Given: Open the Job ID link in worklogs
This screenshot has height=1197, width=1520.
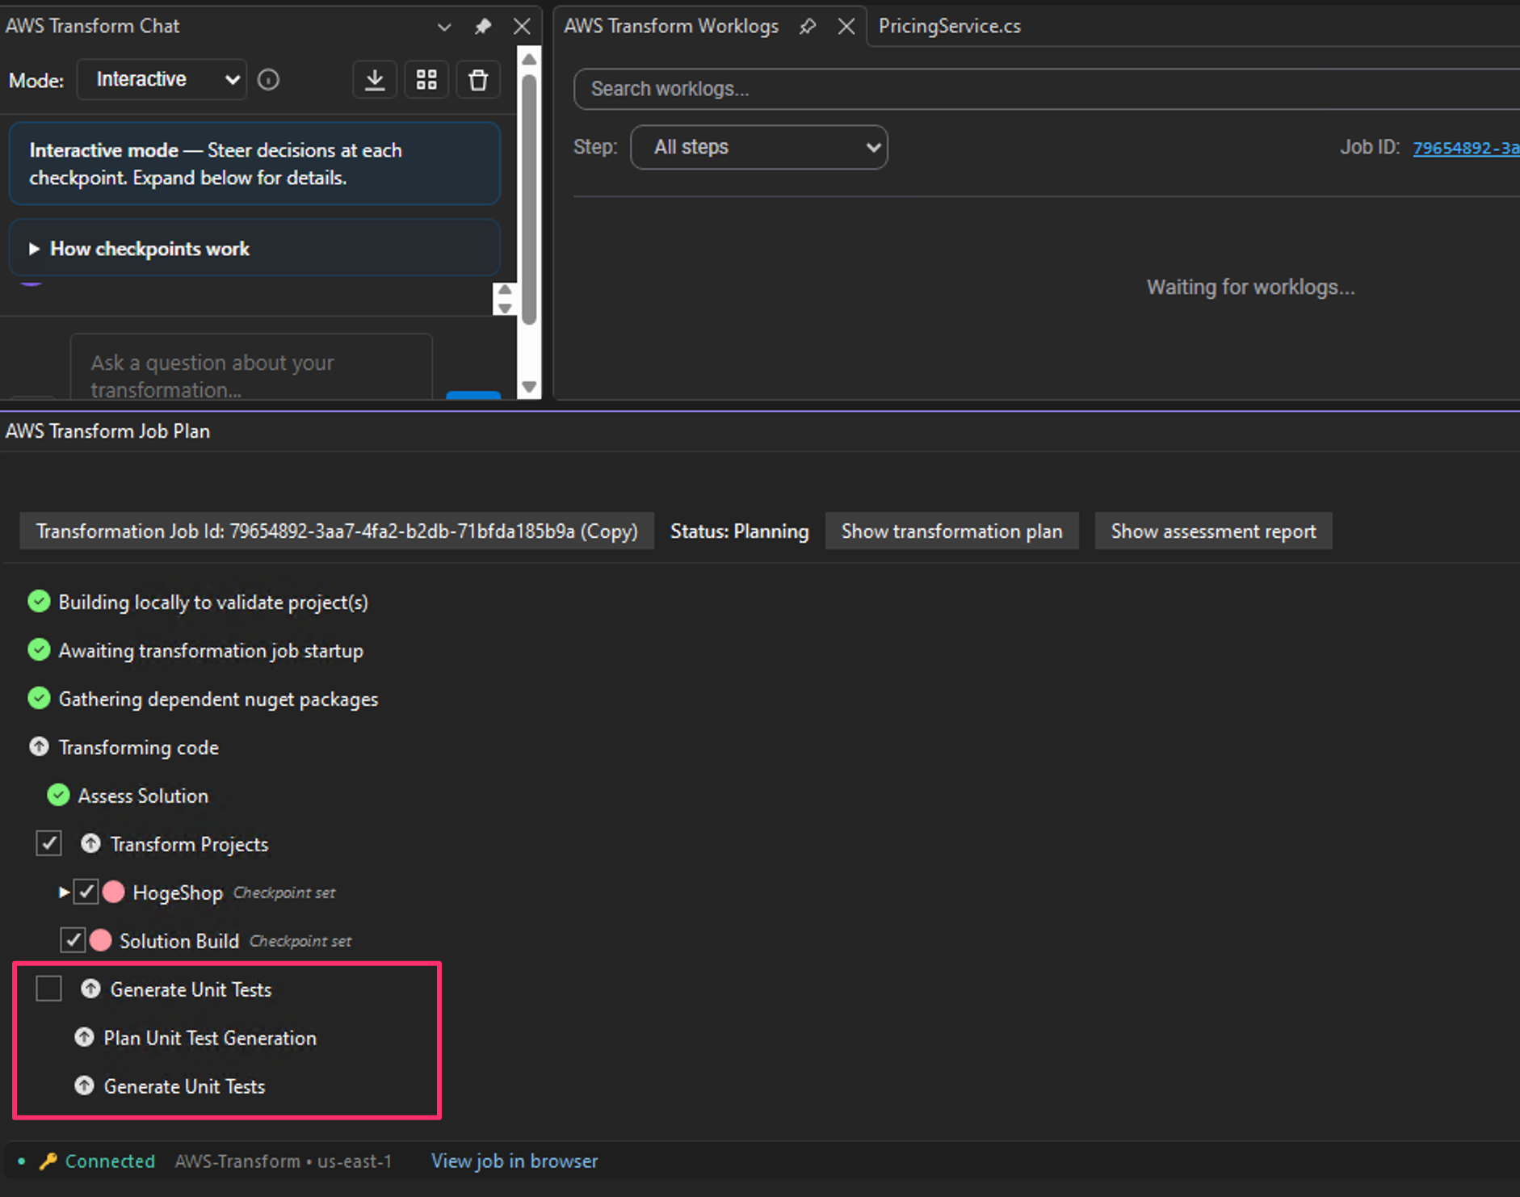Looking at the screenshot, I should click(1466, 148).
